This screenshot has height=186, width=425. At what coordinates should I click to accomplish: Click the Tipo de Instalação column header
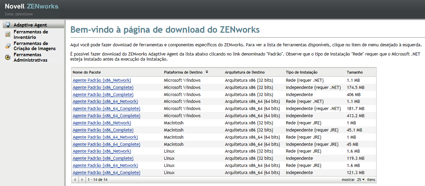click(x=302, y=72)
